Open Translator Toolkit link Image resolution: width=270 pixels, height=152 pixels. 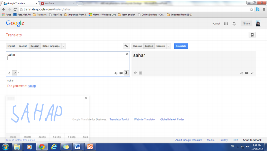tap(119, 119)
